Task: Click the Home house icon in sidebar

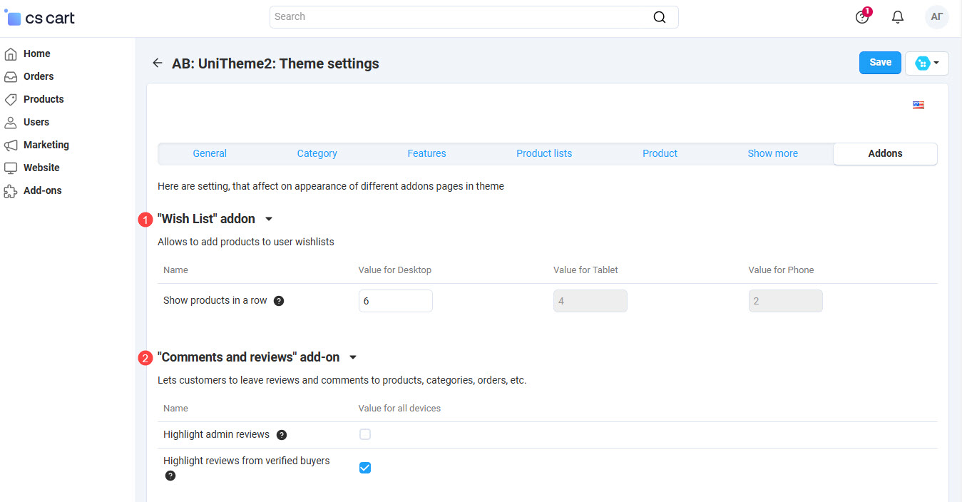Action: click(11, 53)
